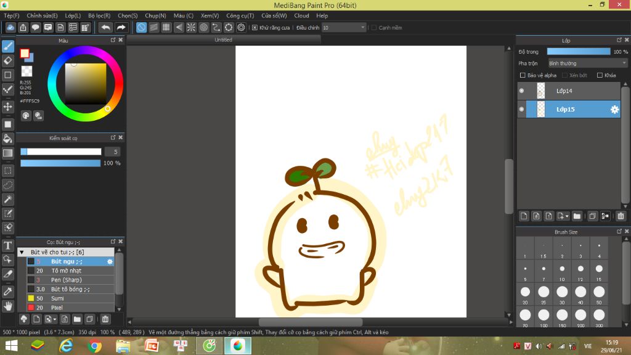Open the Pha trộn blend mode dropdown
631x355 pixels.
587,63
